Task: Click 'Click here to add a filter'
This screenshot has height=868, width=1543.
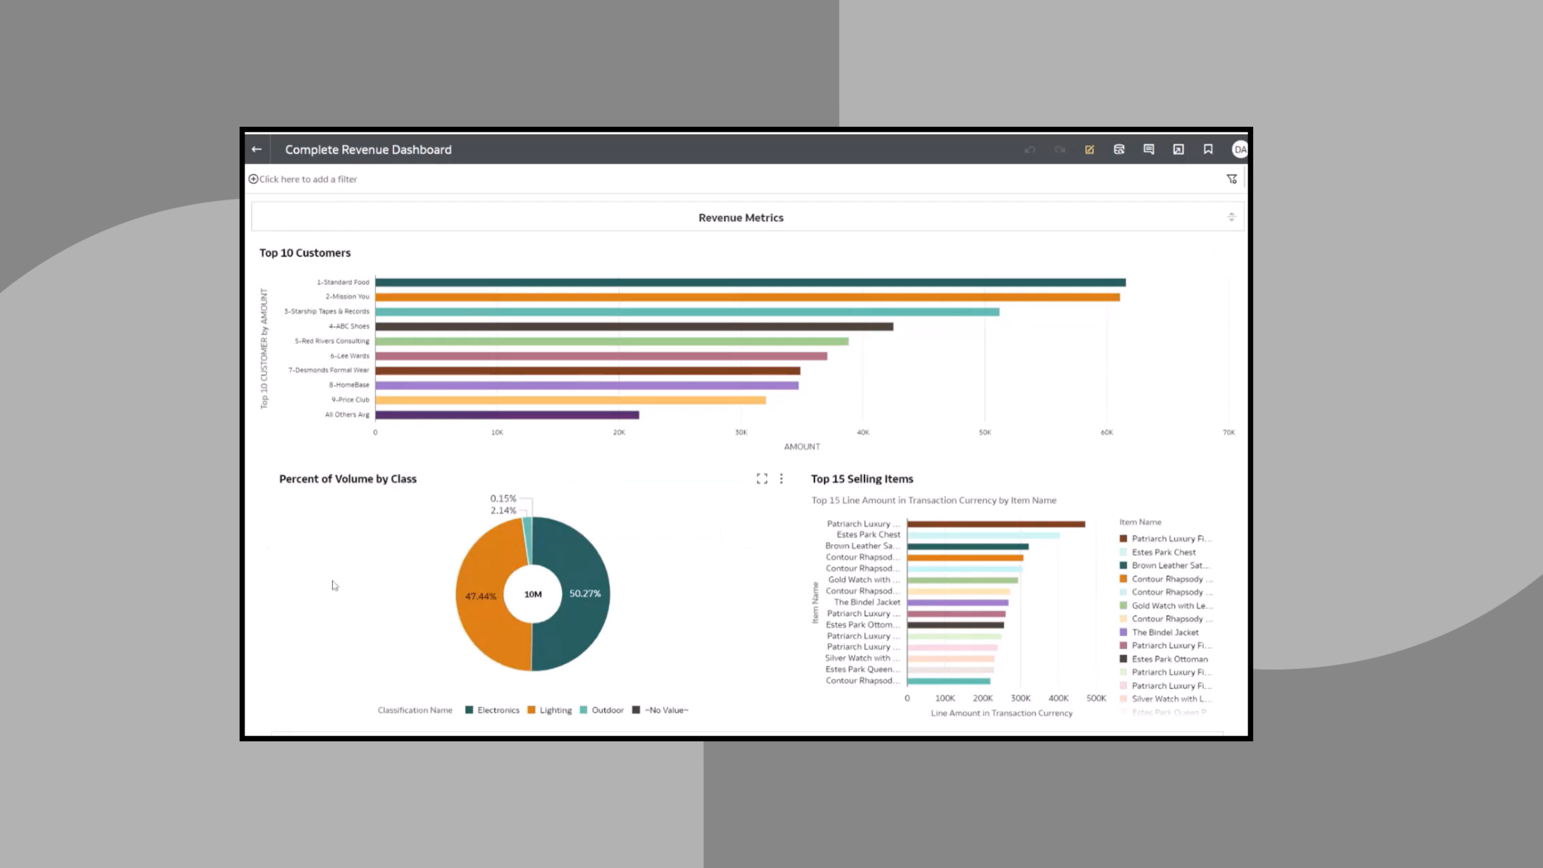Action: point(308,179)
